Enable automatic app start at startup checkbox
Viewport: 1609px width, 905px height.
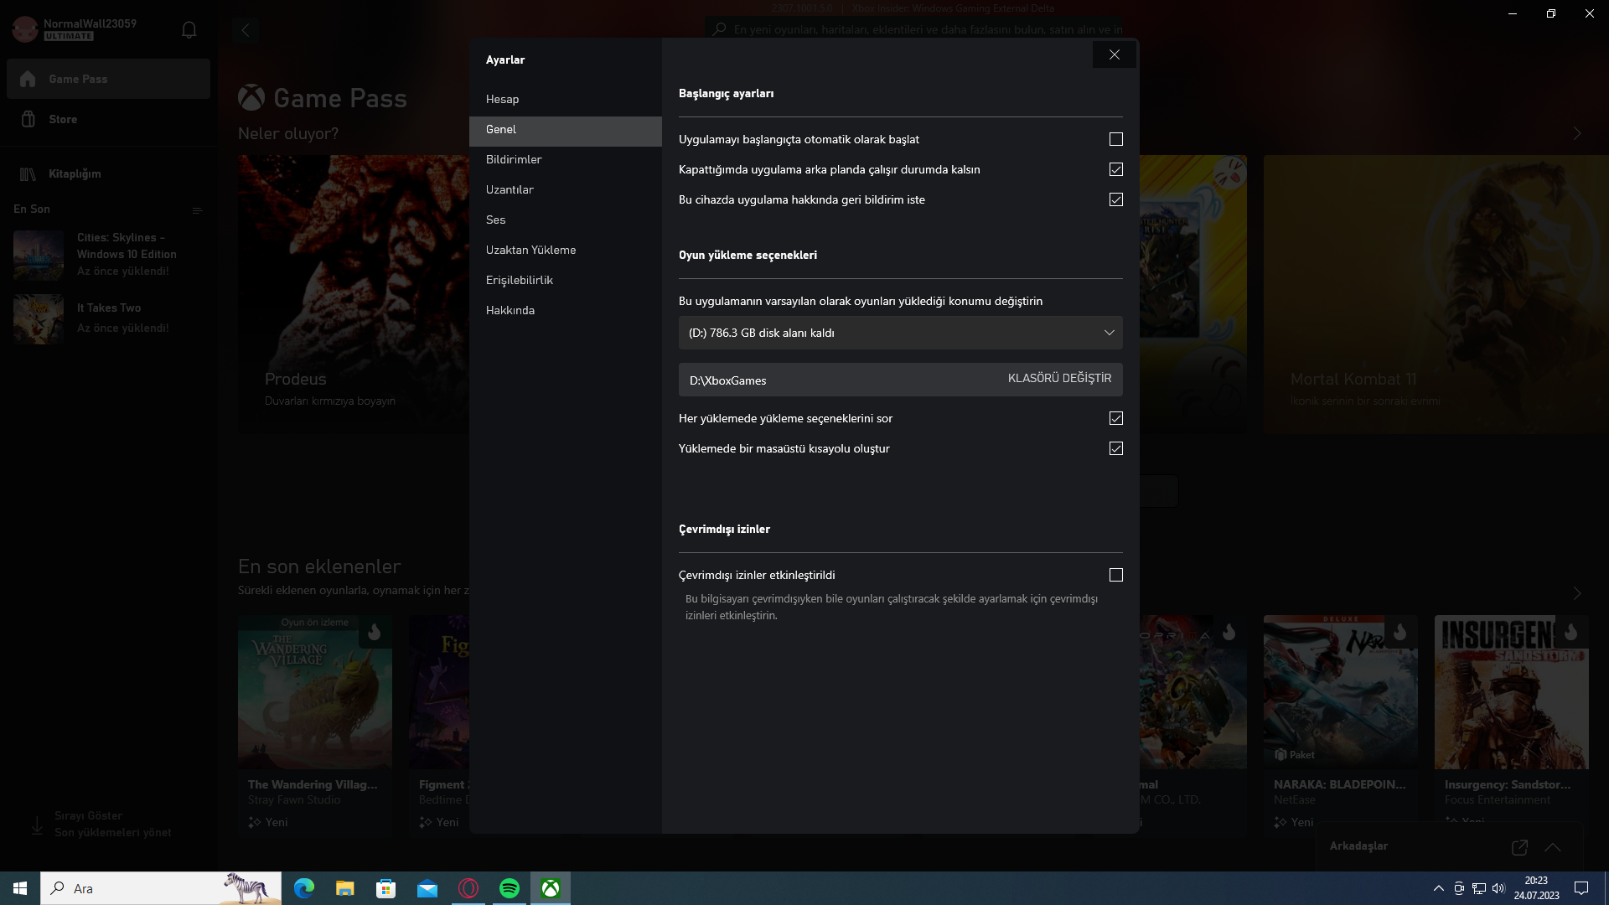(1115, 139)
